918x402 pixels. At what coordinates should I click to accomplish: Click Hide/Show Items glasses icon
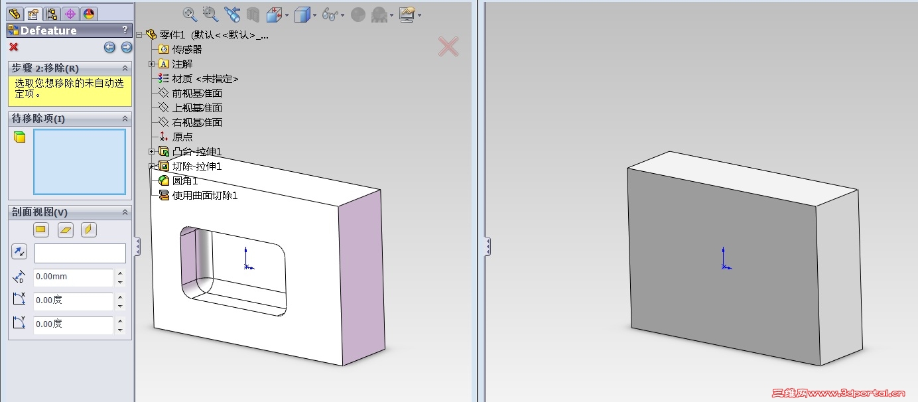(x=330, y=14)
